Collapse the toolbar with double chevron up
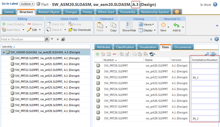Screen dimensions: 220x127 point(211,39)
